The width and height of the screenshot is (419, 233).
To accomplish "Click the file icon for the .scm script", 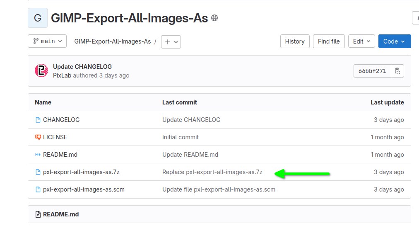I will point(38,189).
